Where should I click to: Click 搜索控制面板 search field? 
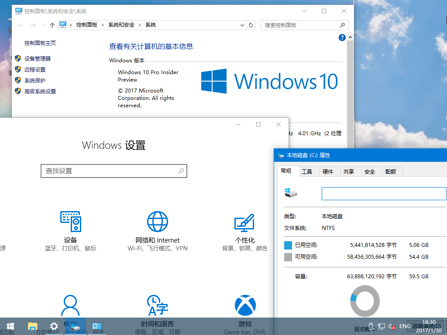pos(304,25)
